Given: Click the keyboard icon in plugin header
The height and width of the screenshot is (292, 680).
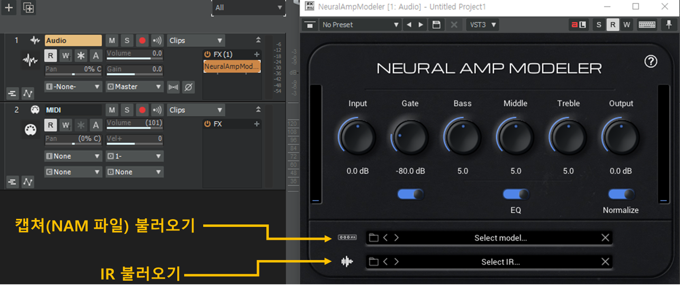Looking at the screenshot, I should coord(647,25).
